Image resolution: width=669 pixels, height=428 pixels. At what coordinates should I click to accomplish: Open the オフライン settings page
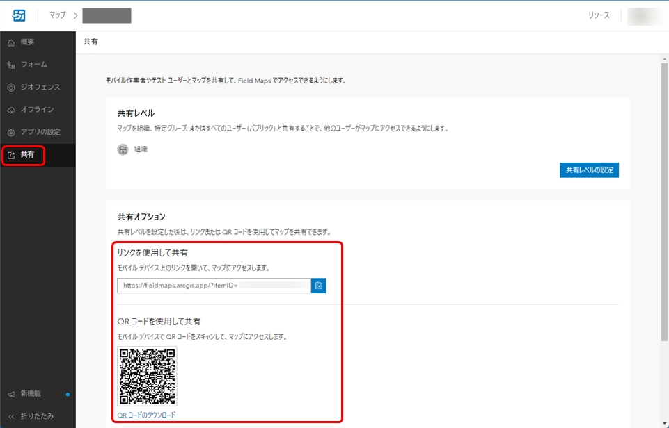pyautogui.click(x=38, y=110)
